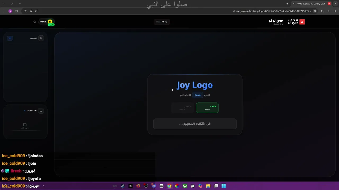Open Discord from the taskbar
The height and width of the screenshot is (190, 339).
pyautogui.click(x=154, y=186)
